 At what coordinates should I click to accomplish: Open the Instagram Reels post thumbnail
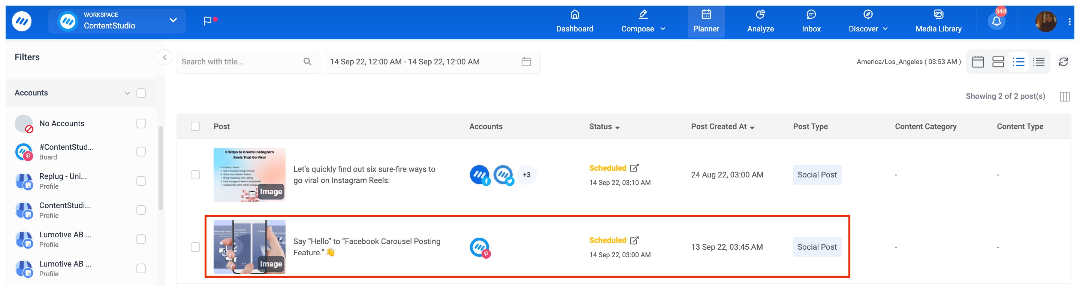coord(250,175)
